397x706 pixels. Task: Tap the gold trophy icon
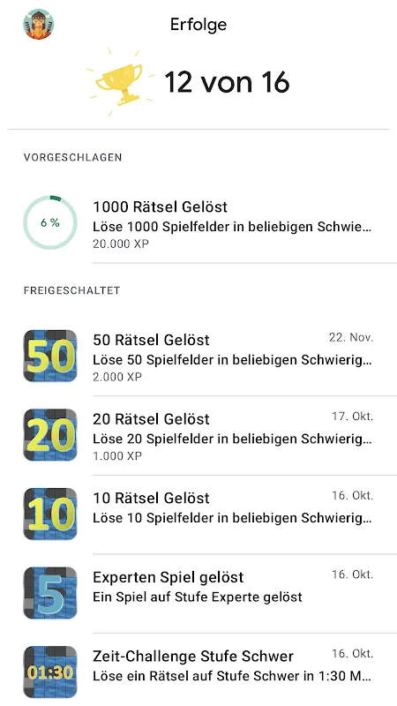click(x=119, y=83)
